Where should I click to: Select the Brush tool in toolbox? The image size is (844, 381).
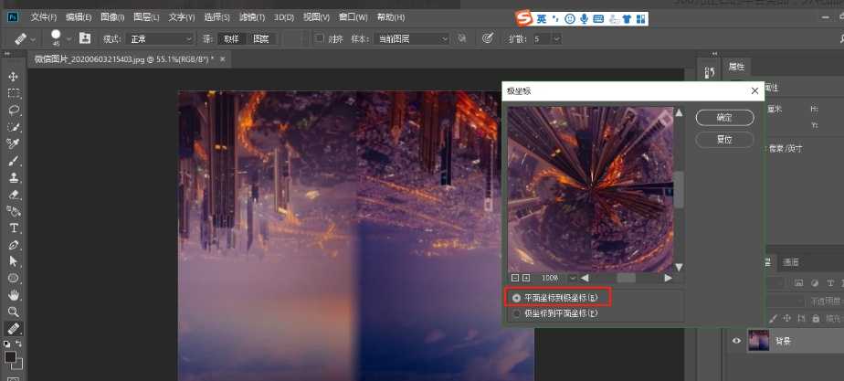(14, 160)
